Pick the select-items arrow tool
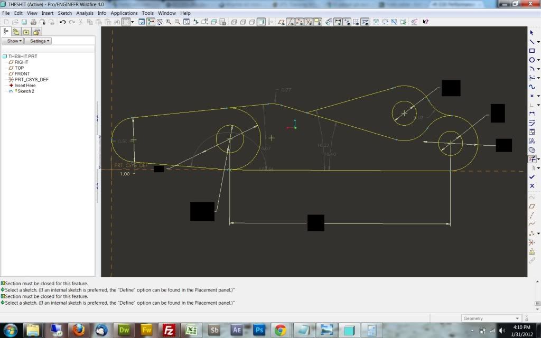Image resolution: width=541 pixels, height=338 pixels. pos(531,32)
